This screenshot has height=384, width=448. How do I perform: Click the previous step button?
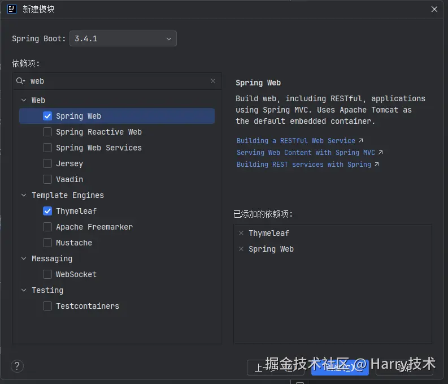tap(276, 368)
